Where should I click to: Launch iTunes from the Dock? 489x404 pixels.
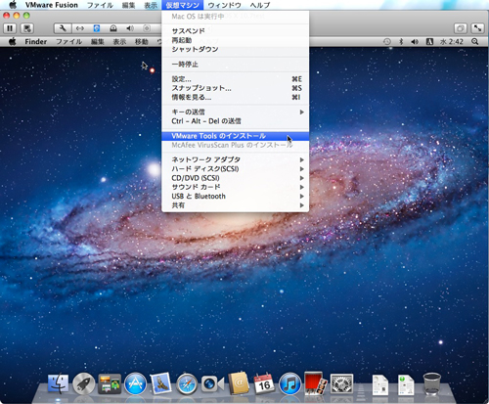coord(289,383)
